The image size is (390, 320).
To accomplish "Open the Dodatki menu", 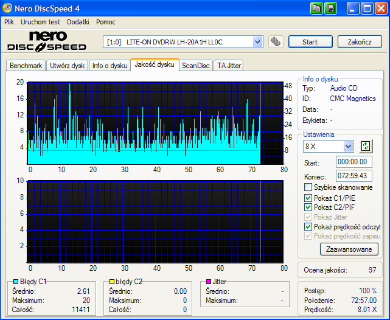I will click(78, 22).
